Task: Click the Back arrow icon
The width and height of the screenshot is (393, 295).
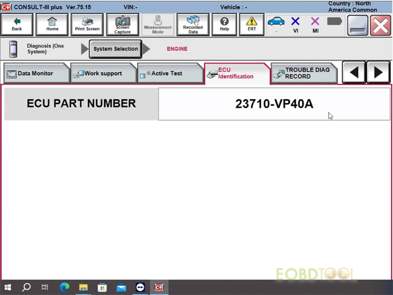Action: [17, 25]
